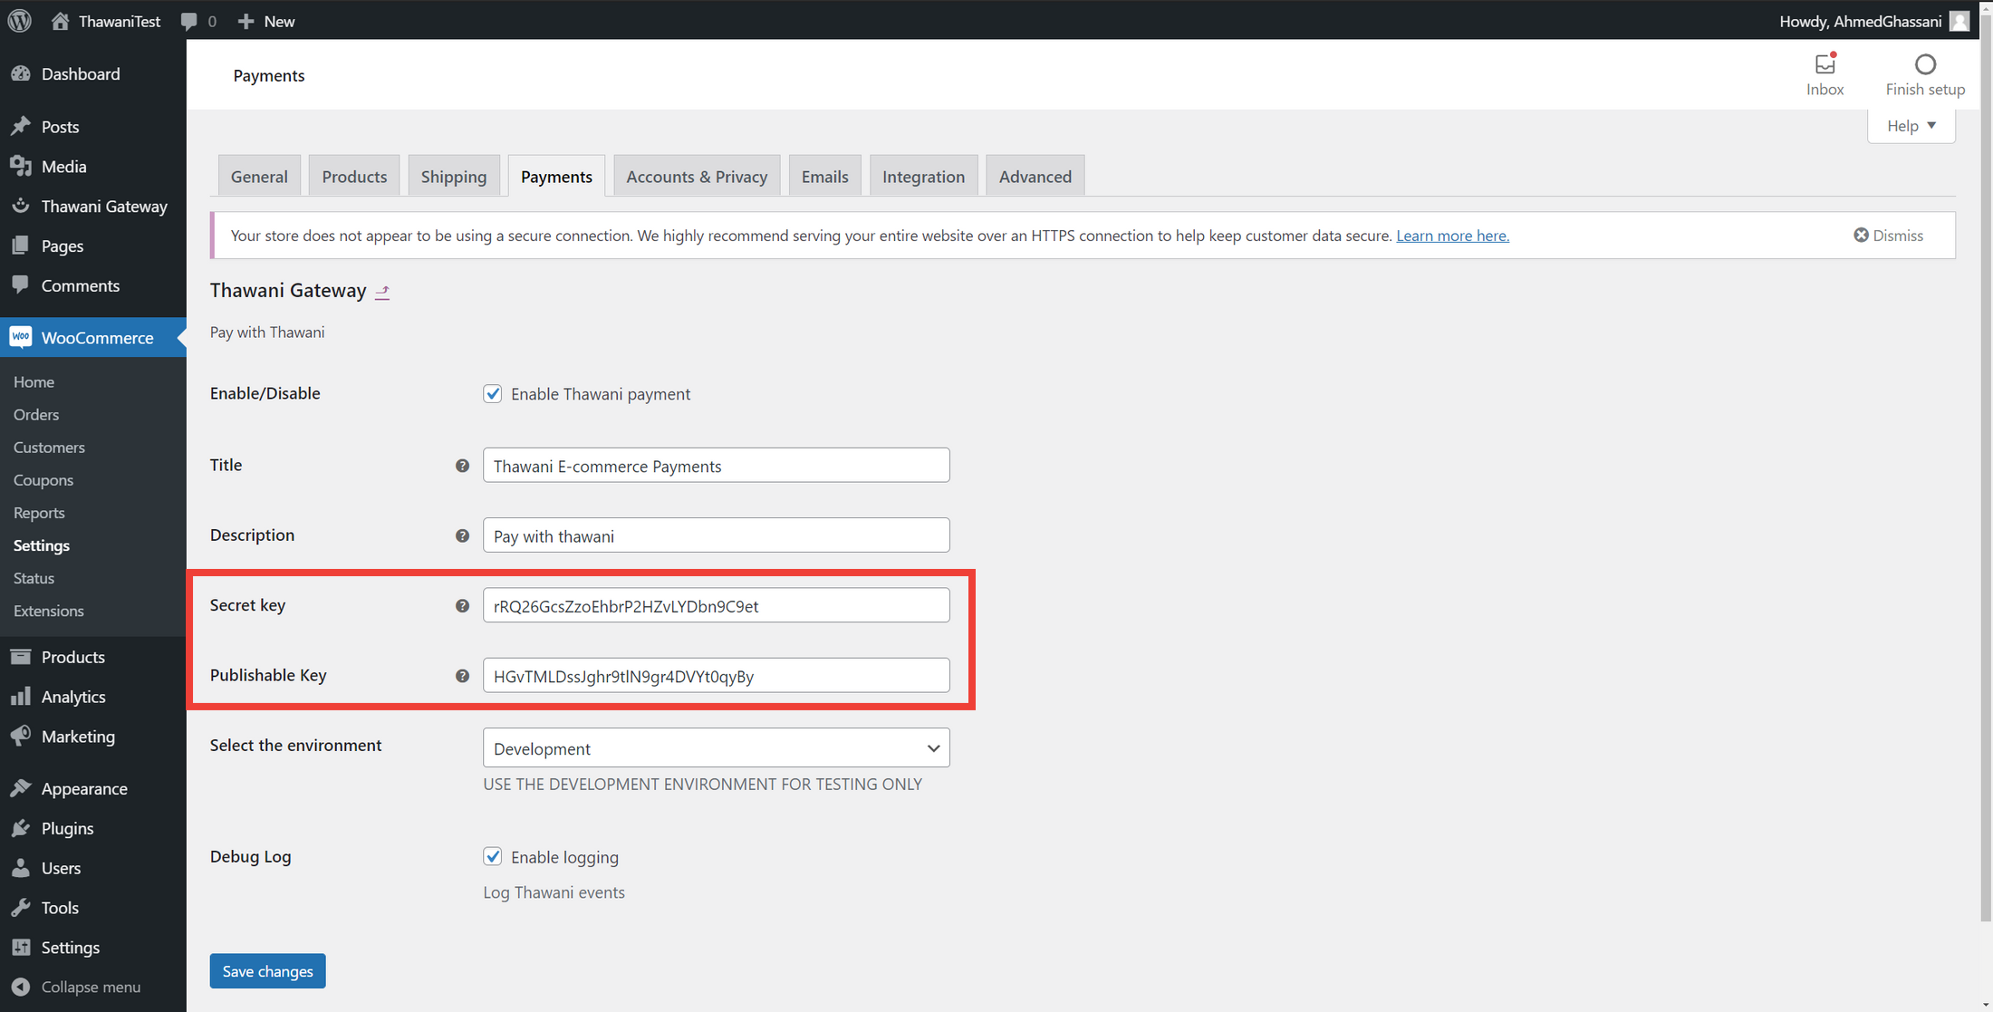Open the Inbox icon
Viewport: 1993px width, 1012px height.
click(1825, 64)
